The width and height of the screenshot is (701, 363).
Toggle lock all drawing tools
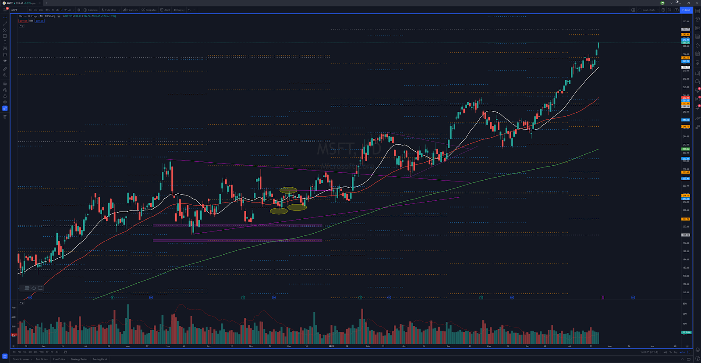5,96
